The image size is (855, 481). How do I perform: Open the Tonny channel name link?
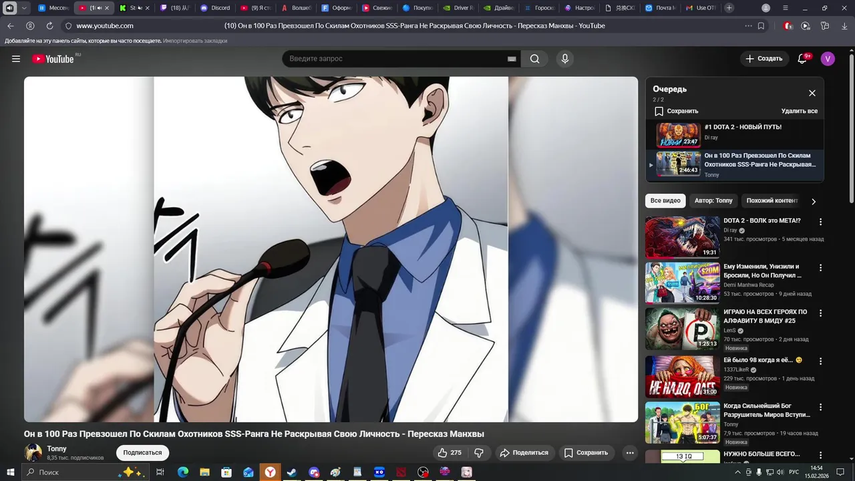click(57, 449)
